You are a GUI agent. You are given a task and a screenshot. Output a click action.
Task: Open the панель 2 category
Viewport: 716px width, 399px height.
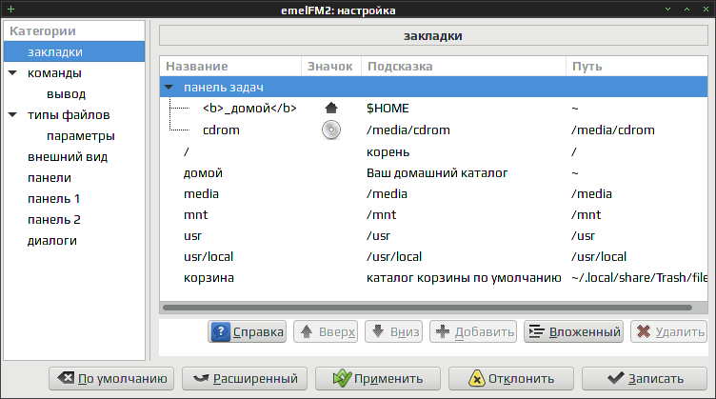(x=54, y=220)
